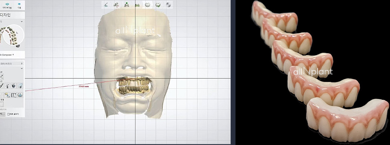The image size is (390, 145).
Task: Expand the 라이브러리 library section arrow
Action: click(22, 64)
